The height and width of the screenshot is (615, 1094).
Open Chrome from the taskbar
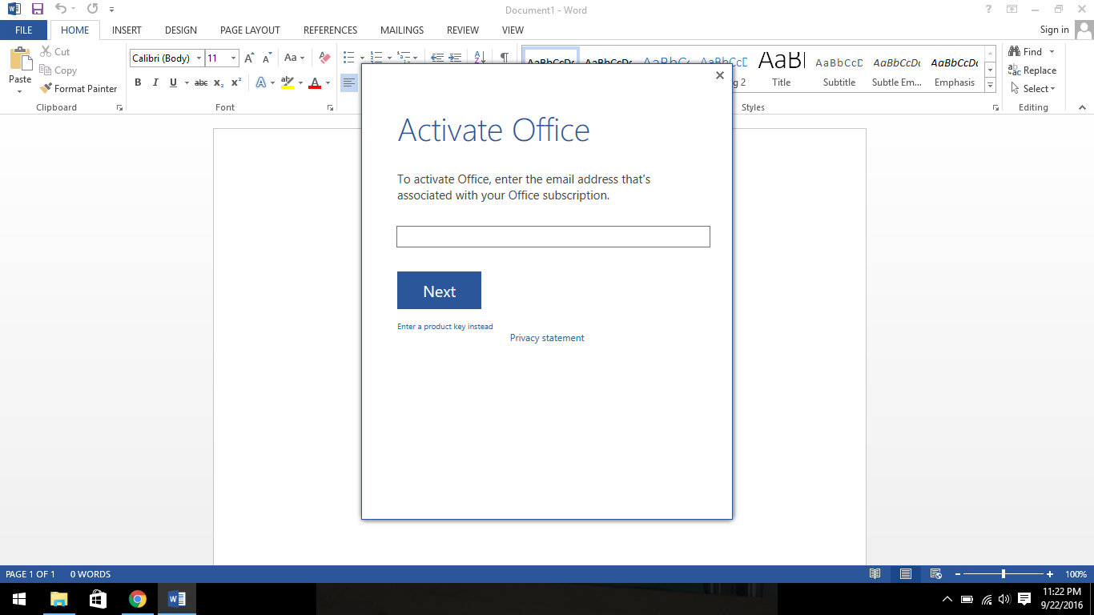coord(138,599)
